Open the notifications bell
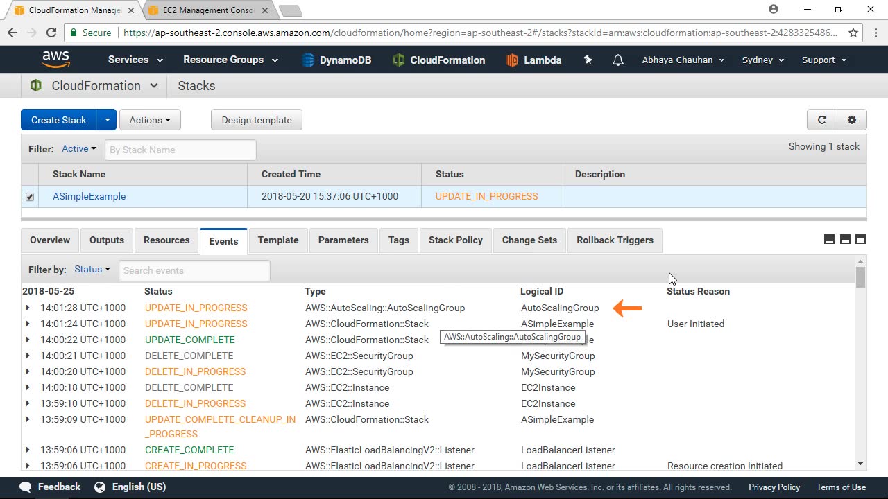 [x=618, y=60]
